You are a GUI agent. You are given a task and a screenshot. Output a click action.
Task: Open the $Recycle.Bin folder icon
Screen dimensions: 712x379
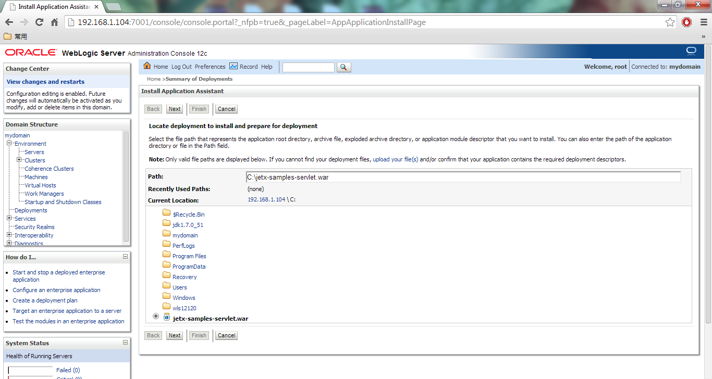(x=167, y=212)
